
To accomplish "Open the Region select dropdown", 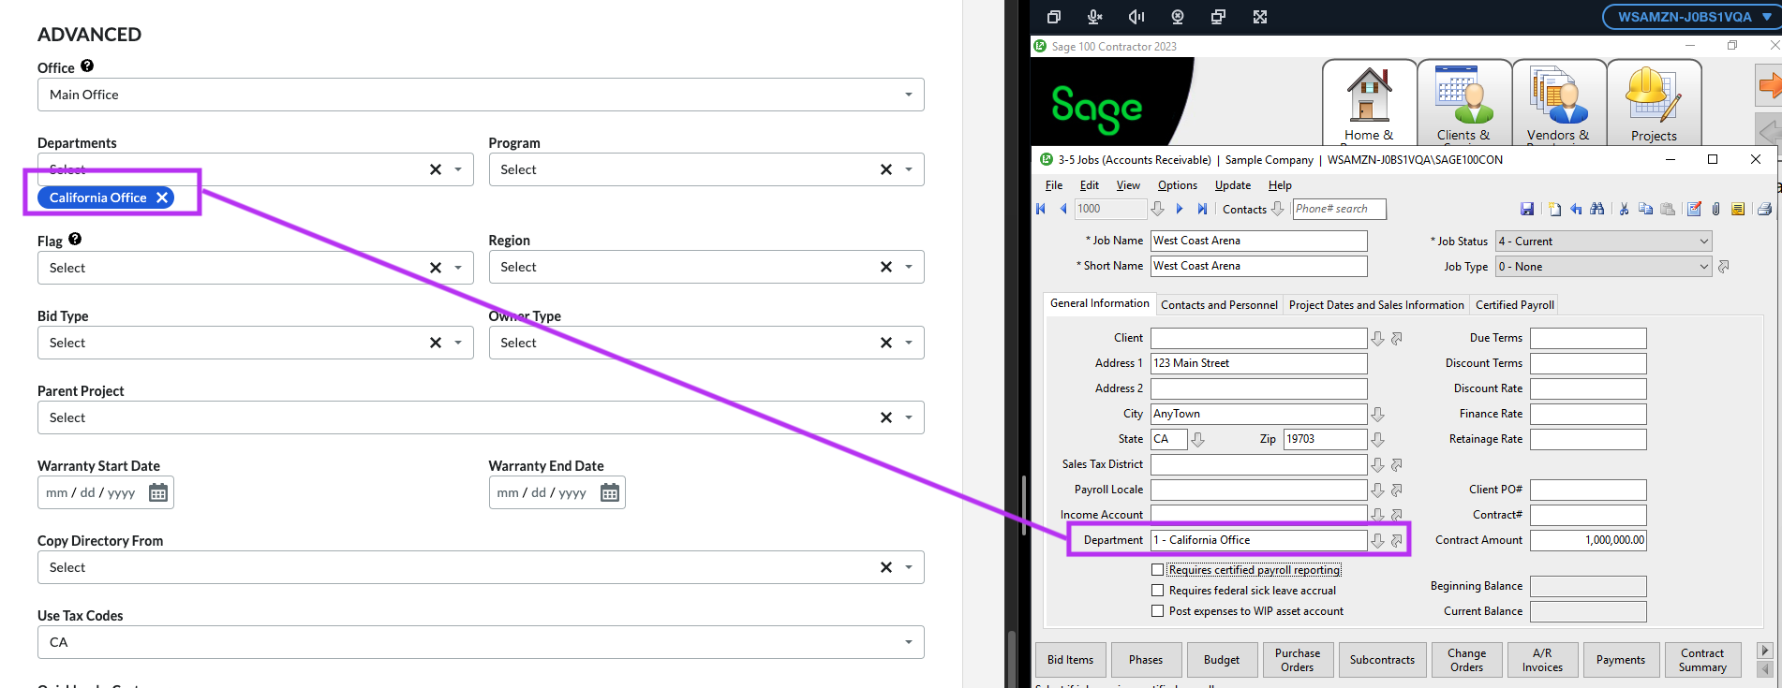I will point(706,267).
